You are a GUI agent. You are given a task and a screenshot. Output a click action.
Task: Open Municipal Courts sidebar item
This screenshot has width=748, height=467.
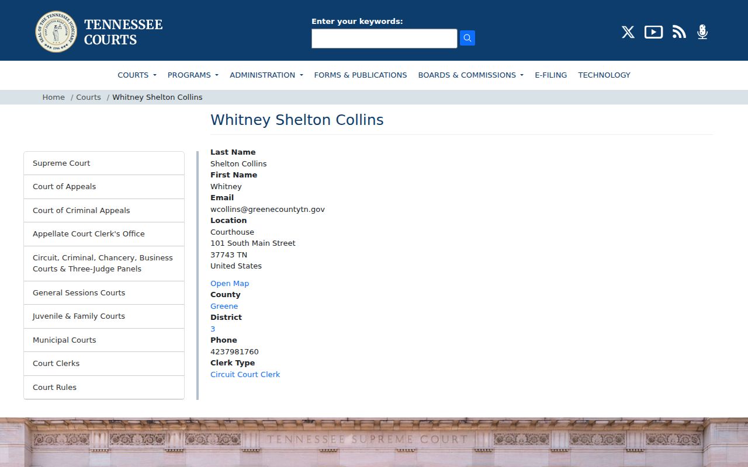104,340
